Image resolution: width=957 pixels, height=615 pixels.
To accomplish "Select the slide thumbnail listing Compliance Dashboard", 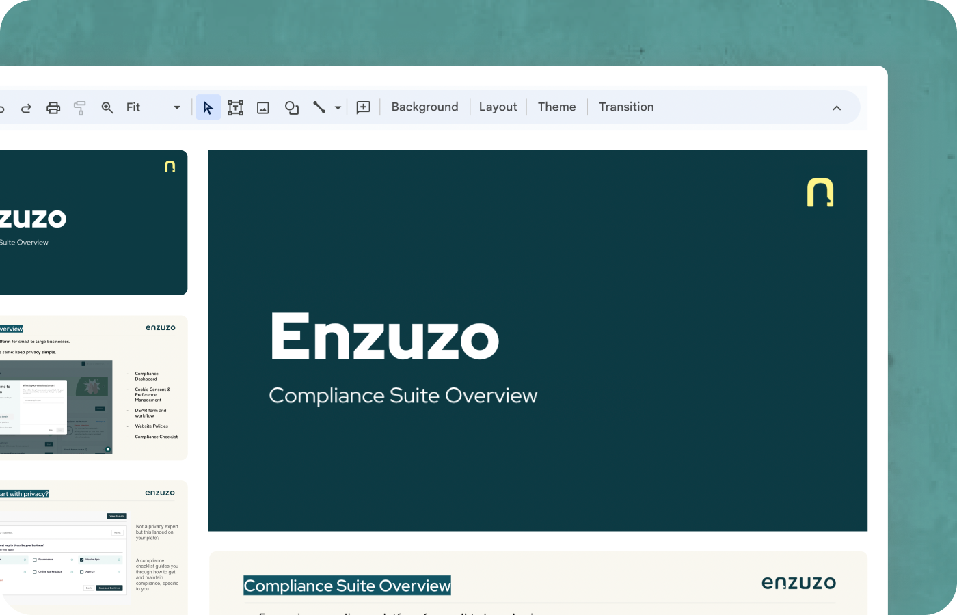I will click(x=94, y=387).
